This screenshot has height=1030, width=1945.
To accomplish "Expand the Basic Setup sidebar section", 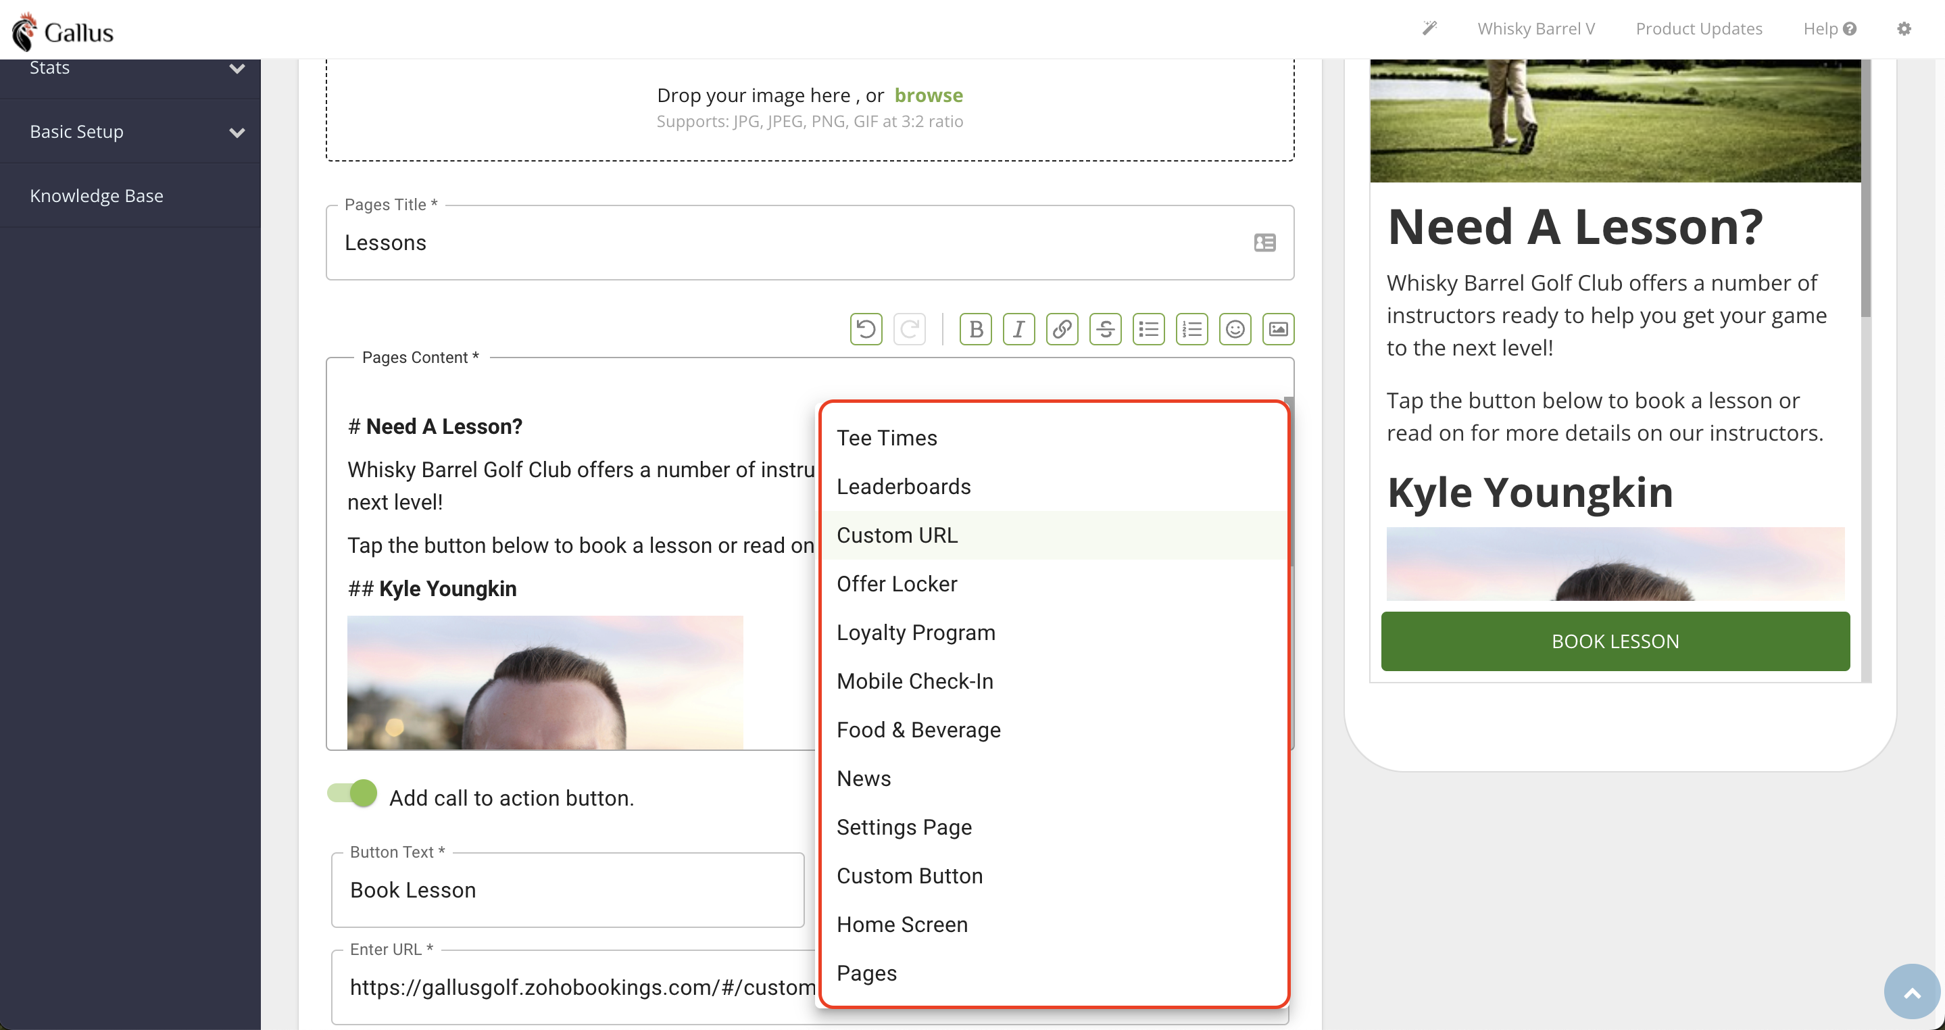I will (x=237, y=133).
